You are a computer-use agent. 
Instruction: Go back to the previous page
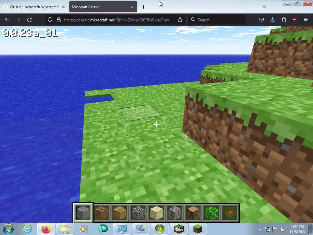[7, 20]
